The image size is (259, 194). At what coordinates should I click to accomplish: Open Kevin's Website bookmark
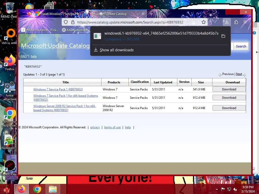75,30
